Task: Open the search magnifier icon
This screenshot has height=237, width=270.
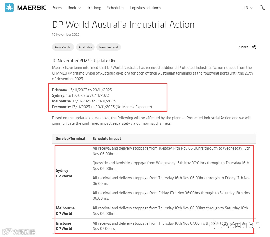Action: [262, 8]
